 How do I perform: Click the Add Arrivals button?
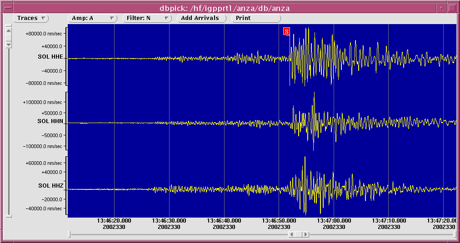(201, 18)
